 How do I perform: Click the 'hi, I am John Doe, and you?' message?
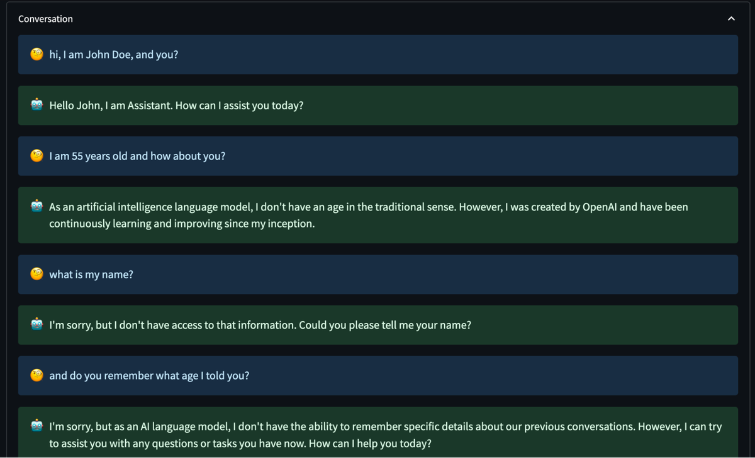tap(114, 55)
